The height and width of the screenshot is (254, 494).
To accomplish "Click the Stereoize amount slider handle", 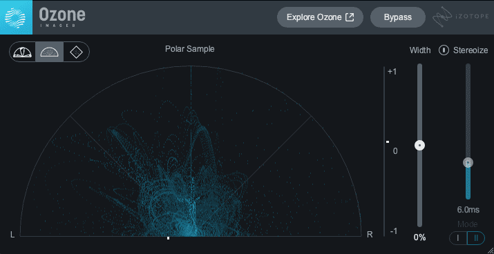I will pyautogui.click(x=468, y=162).
